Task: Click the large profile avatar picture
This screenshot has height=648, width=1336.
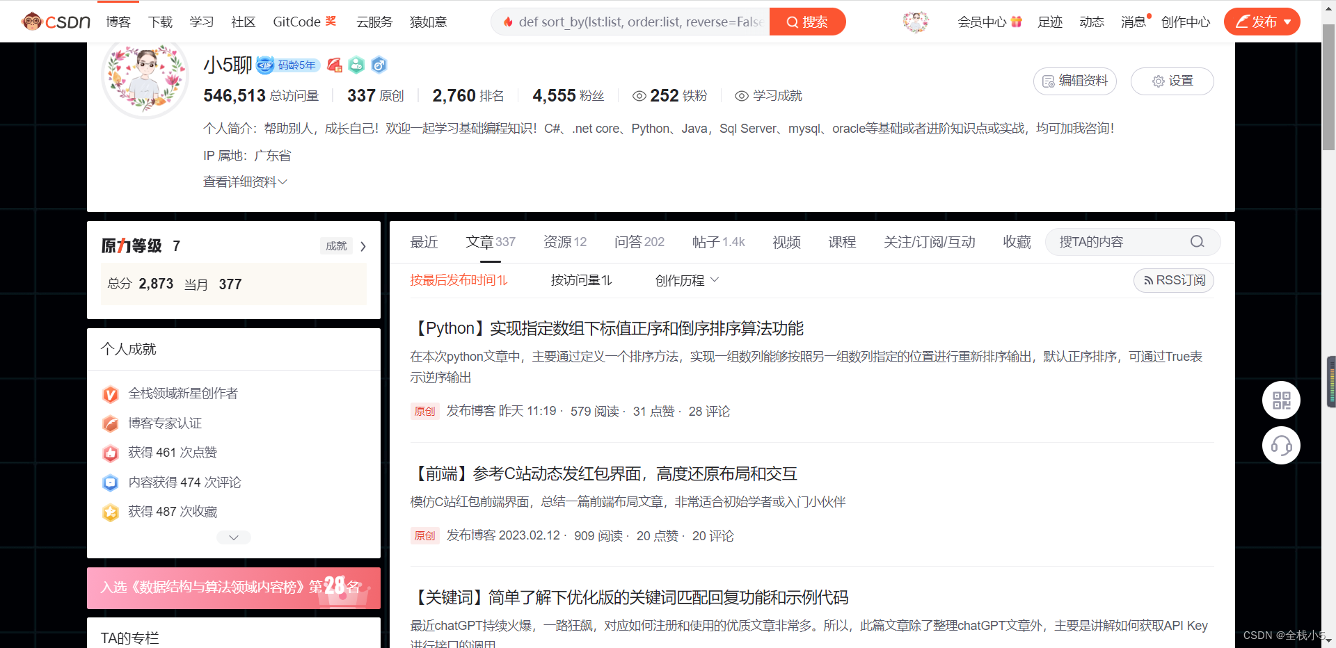Action: click(x=145, y=77)
